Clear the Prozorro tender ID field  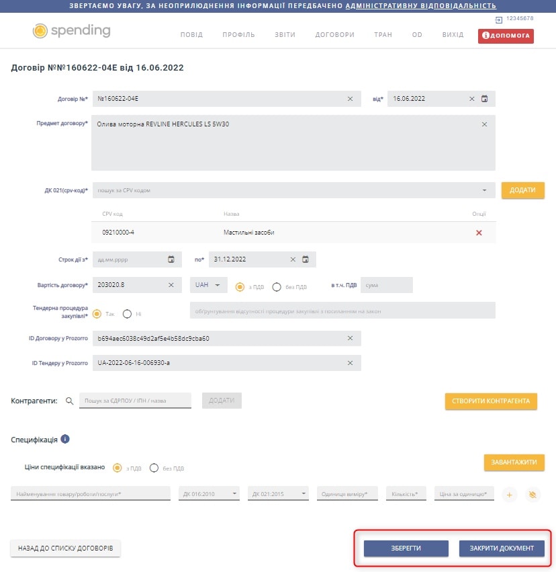click(350, 363)
